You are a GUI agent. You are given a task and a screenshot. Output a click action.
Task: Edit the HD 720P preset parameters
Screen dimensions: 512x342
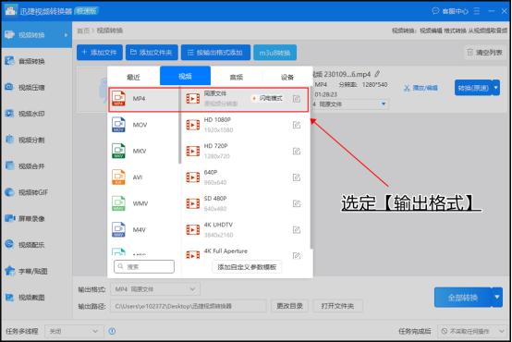point(297,151)
